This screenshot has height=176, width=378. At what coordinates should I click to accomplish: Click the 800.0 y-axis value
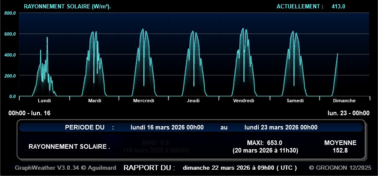pos(10,13)
